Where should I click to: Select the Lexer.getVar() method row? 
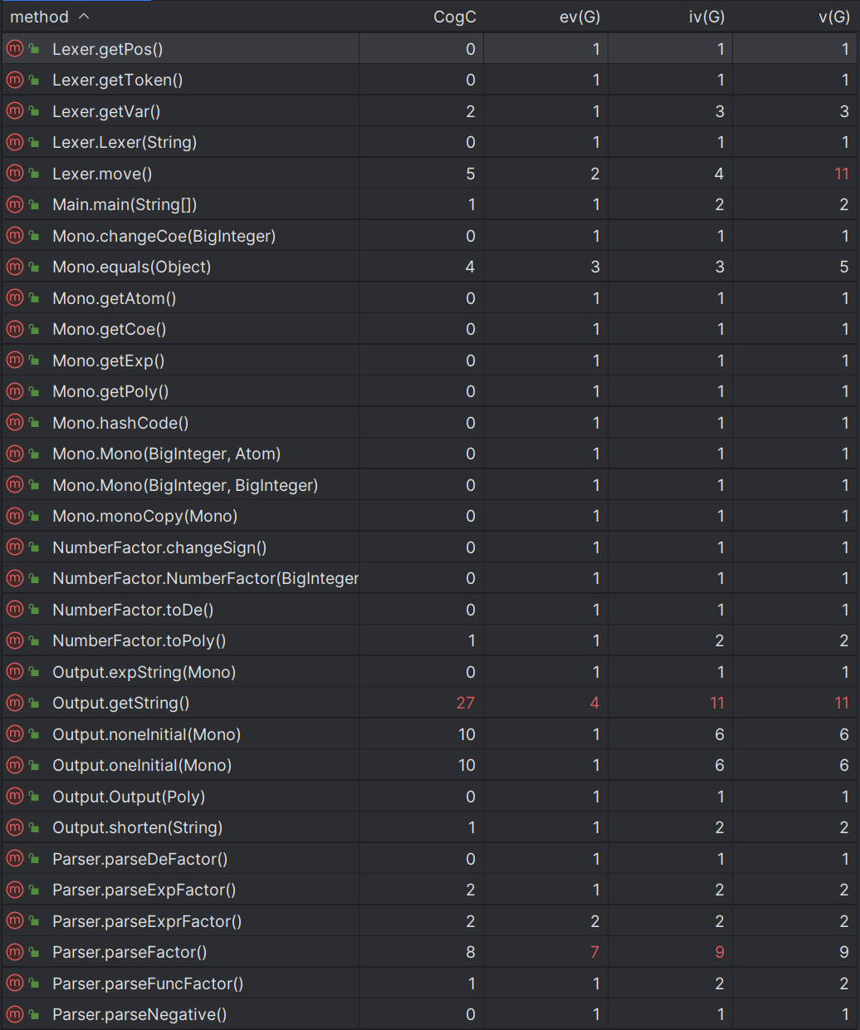coord(430,111)
